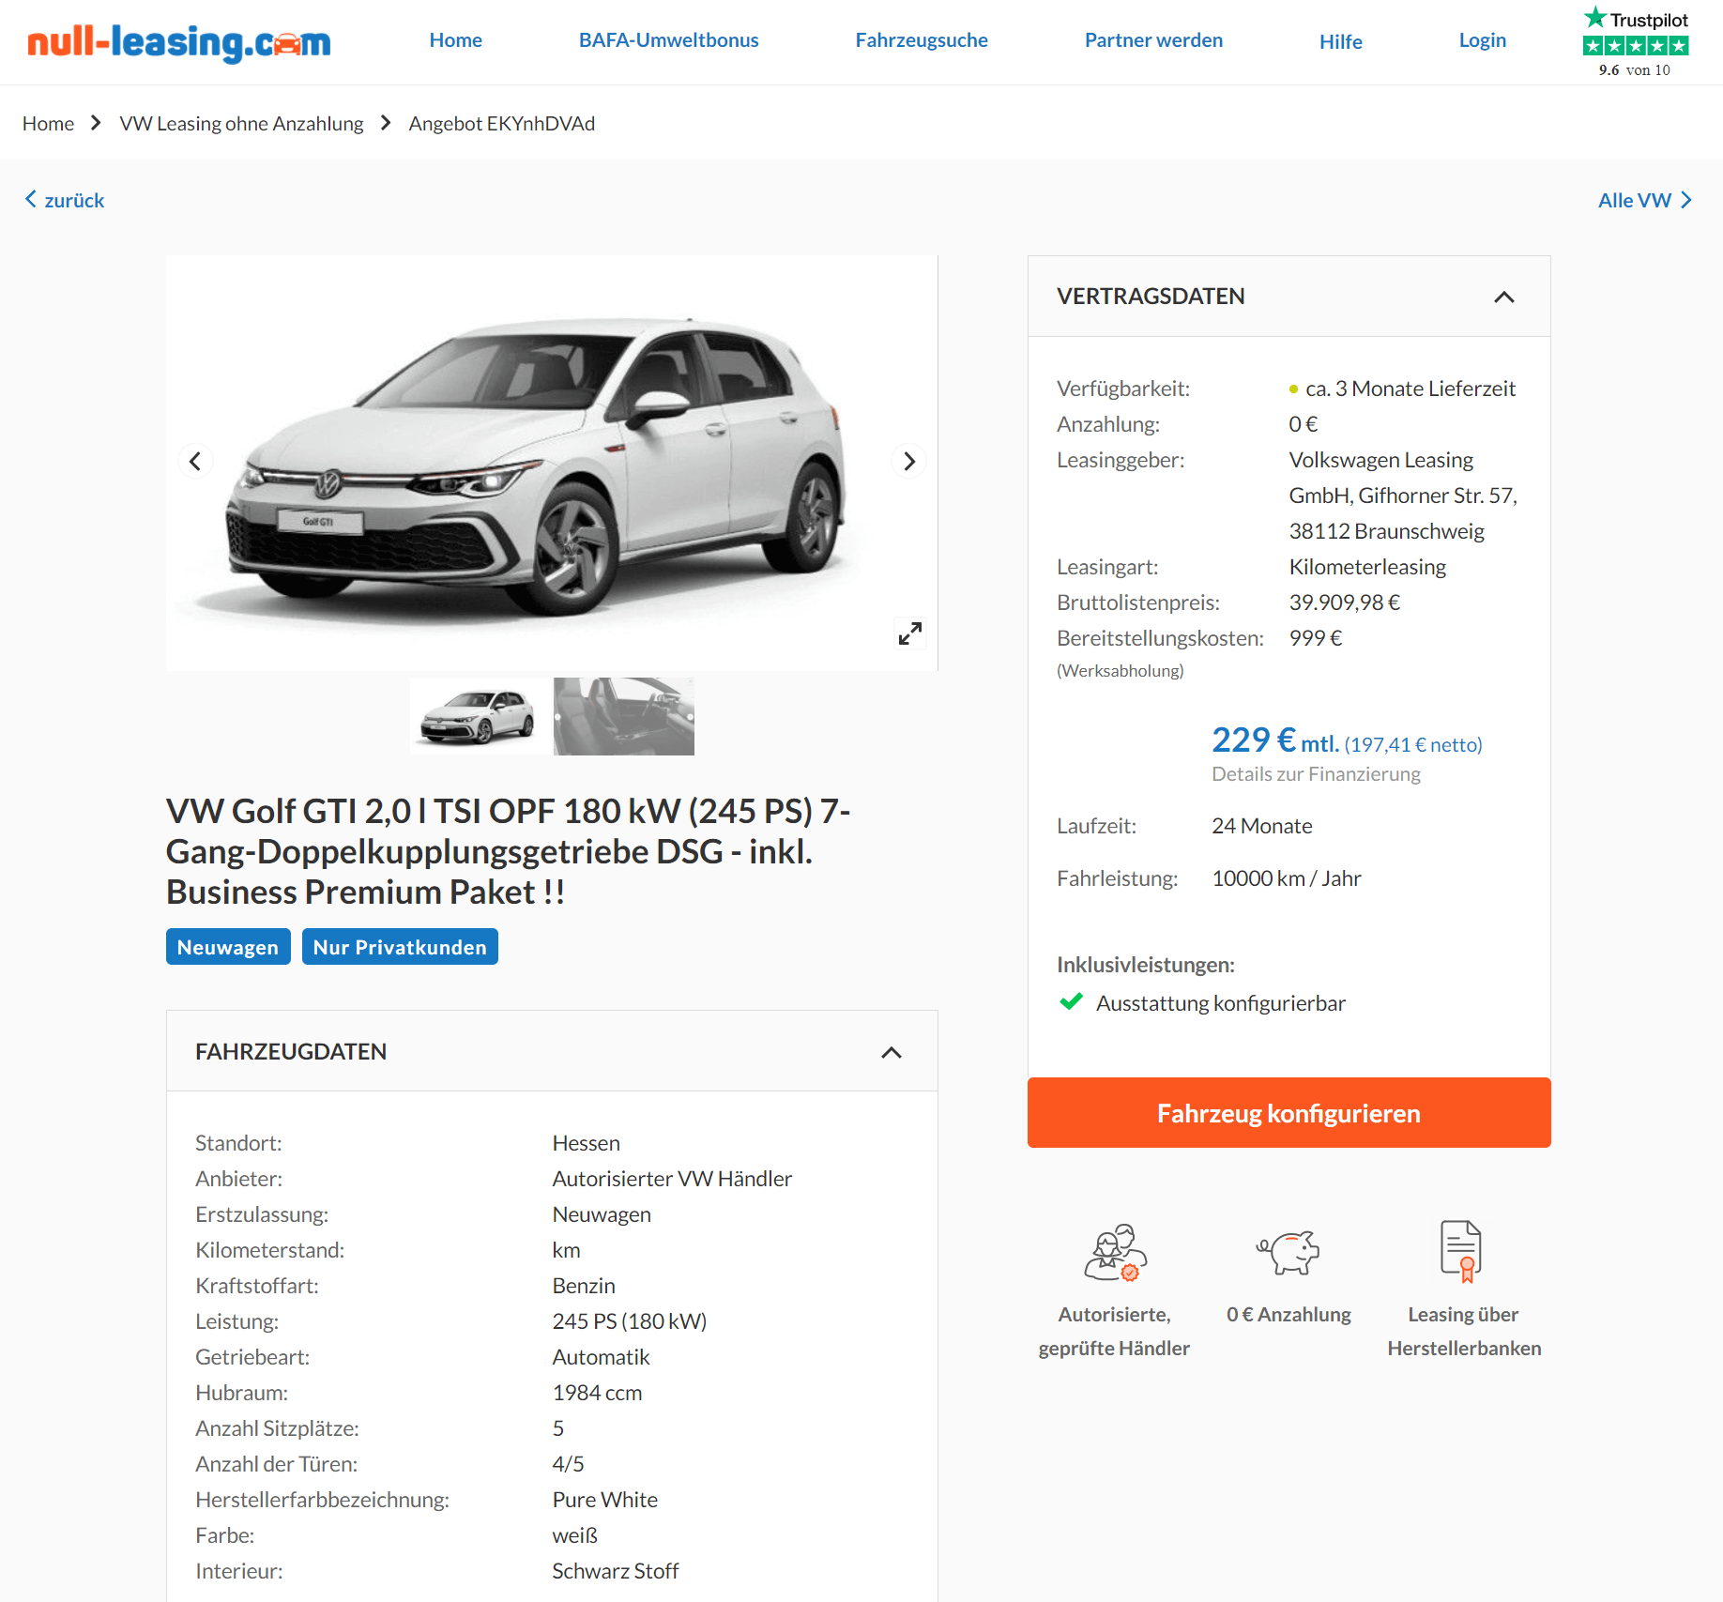Open the Trustpilot rating badge
Screen dimensions: 1723x1602
point(1636,42)
